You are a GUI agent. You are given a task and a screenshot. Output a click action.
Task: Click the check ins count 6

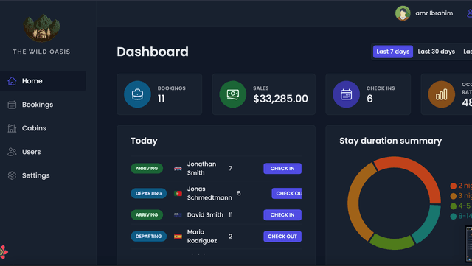click(x=369, y=99)
